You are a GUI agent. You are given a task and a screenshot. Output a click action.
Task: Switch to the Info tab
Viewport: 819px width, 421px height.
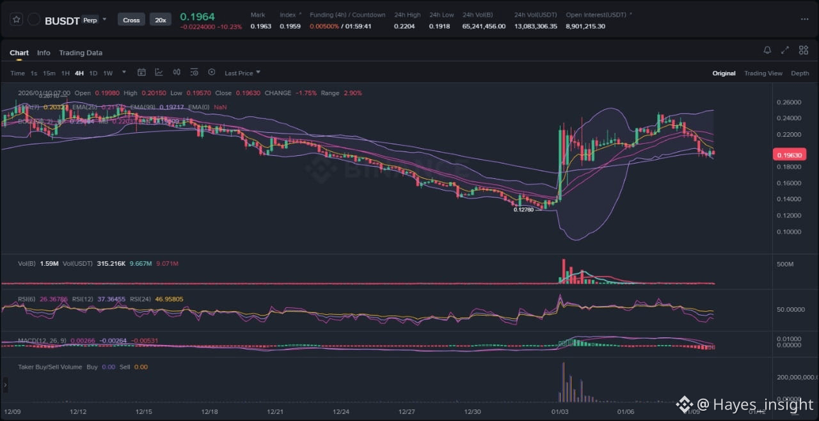tap(44, 53)
